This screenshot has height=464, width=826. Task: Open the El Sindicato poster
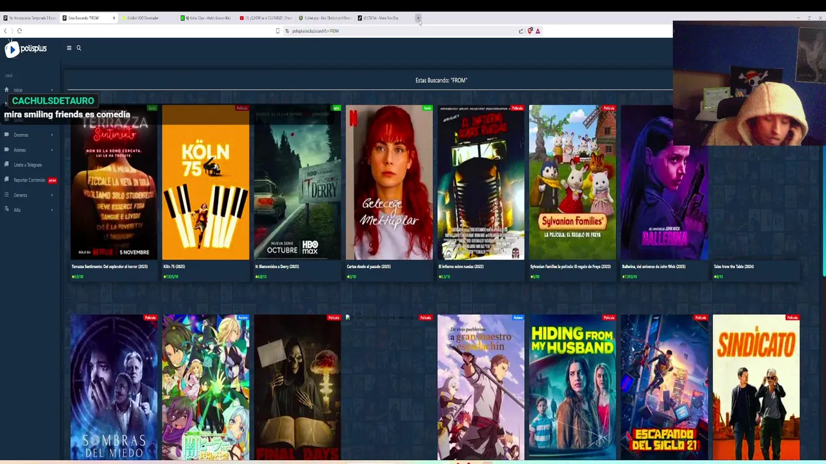(x=756, y=387)
